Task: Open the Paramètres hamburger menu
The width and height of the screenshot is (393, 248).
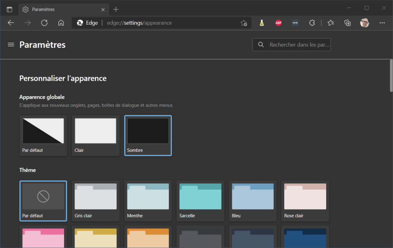Action: pyautogui.click(x=11, y=45)
